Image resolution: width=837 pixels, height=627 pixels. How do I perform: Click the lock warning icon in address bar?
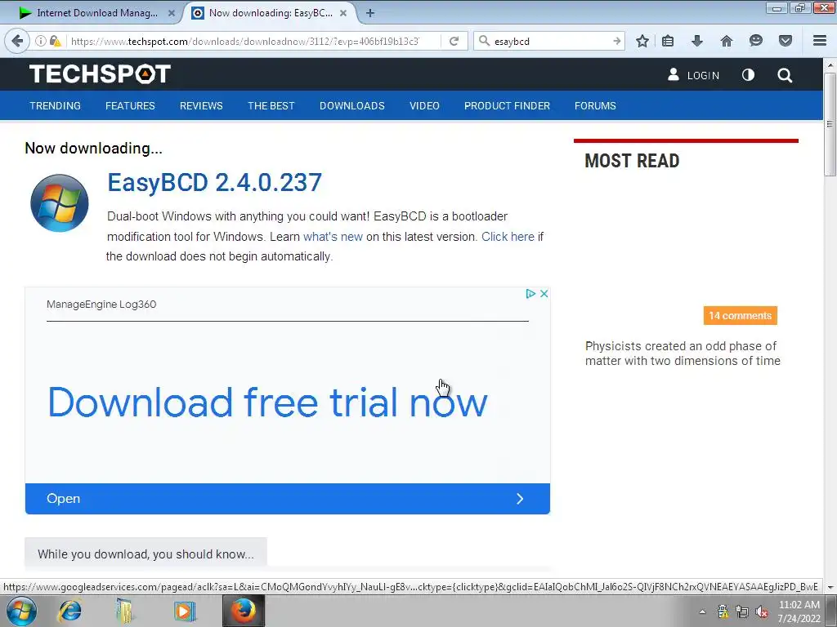pyautogui.click(x=55, y=41)
